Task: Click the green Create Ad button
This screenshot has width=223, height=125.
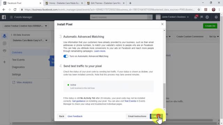Action: 210,26
